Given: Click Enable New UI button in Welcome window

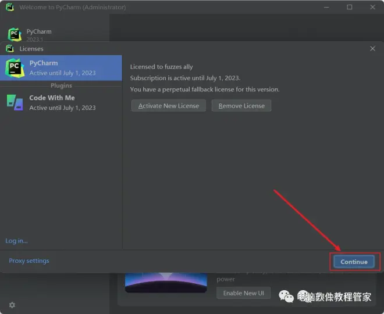Looking at the screenshot, I should pyautogui.click(x=243, y=293).
